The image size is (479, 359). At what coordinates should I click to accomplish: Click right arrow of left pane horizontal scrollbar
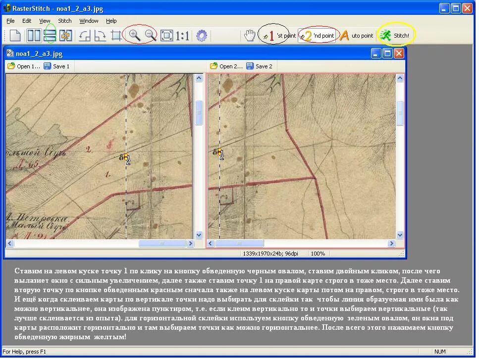190,244
